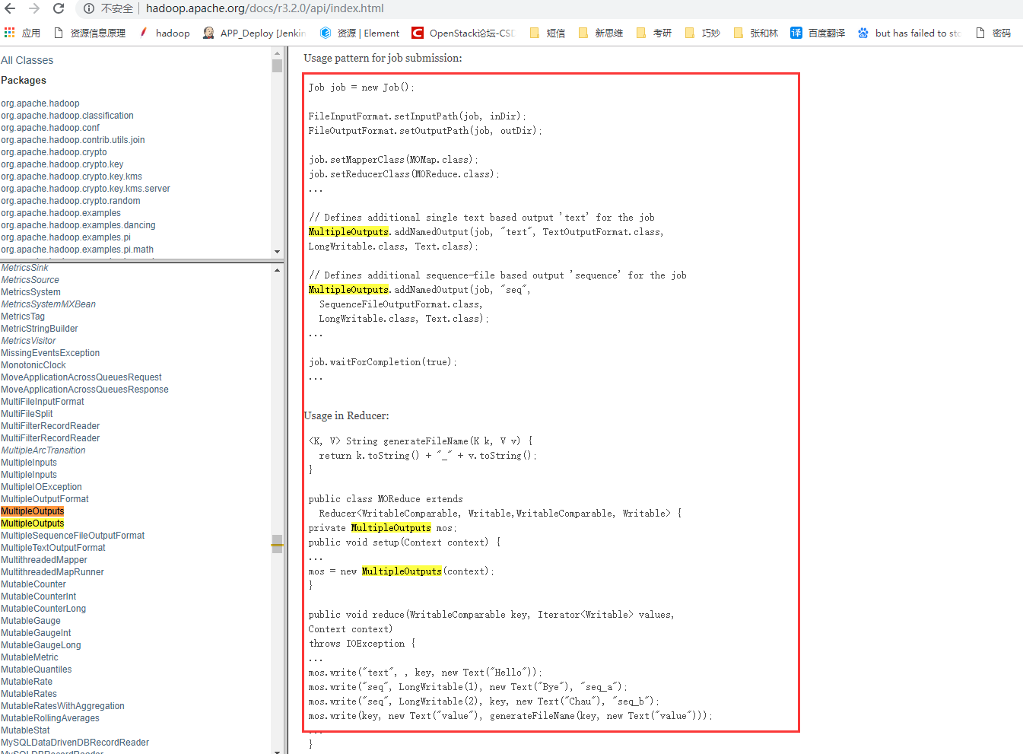This screenshot has width=1023, height=754.
Task: Open the org.apache.hadoop.conf package link
Action: click(x=50, y=127)
